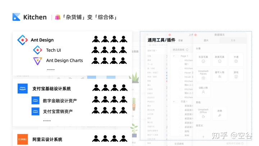
Task: Click the 数据填充 window title
Action: (x=219, y=35)
